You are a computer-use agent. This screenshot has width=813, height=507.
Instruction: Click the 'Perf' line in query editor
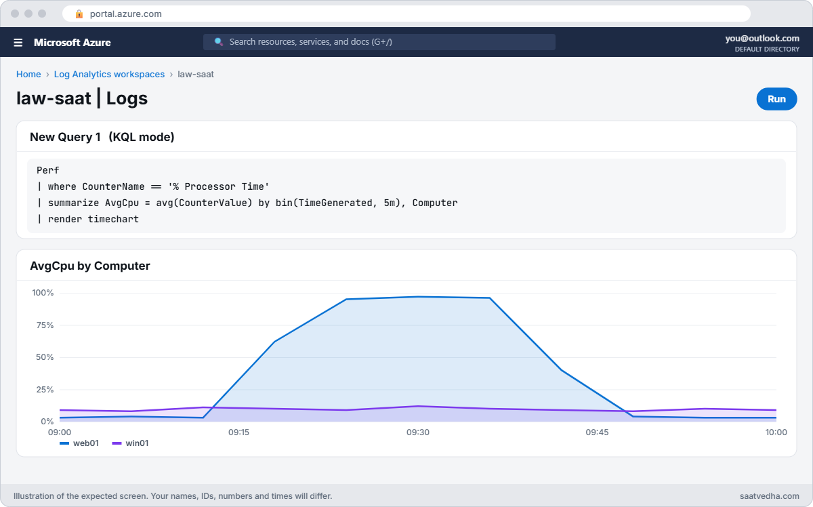point(48,170)
